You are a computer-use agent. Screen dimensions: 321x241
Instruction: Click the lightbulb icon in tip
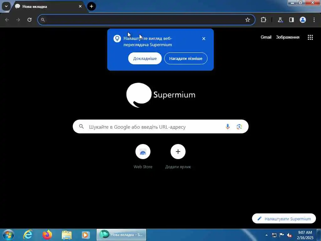(117, 39)
